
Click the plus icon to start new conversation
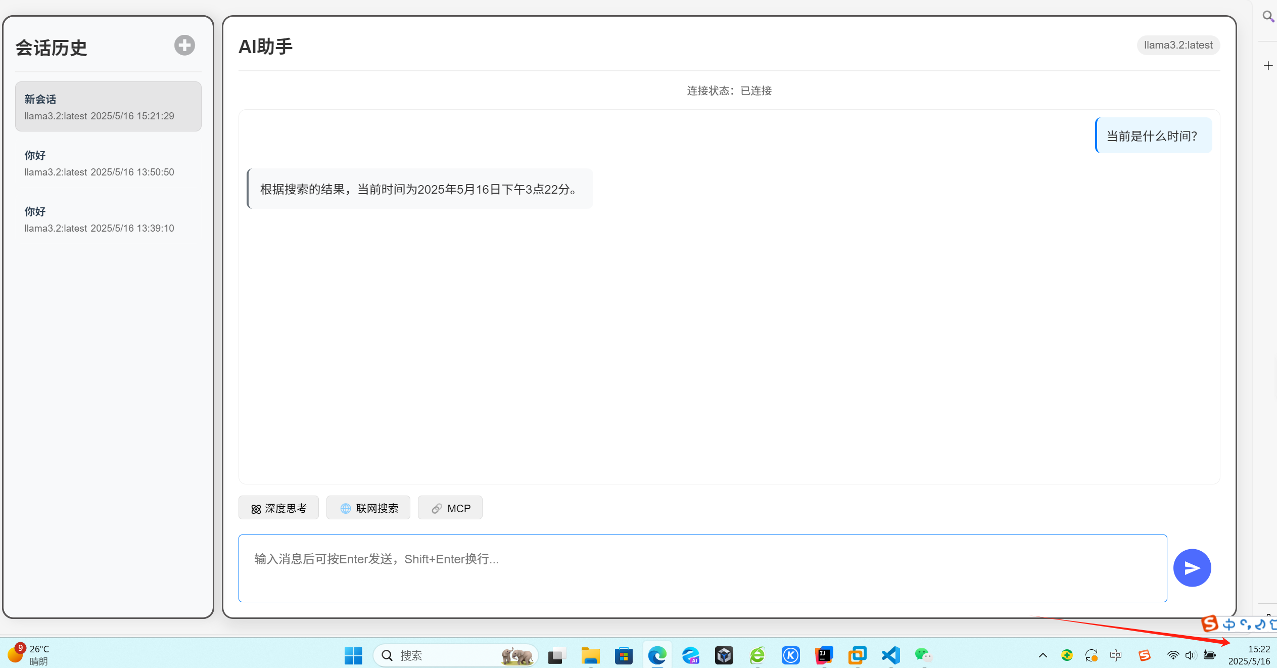[184, 46]
